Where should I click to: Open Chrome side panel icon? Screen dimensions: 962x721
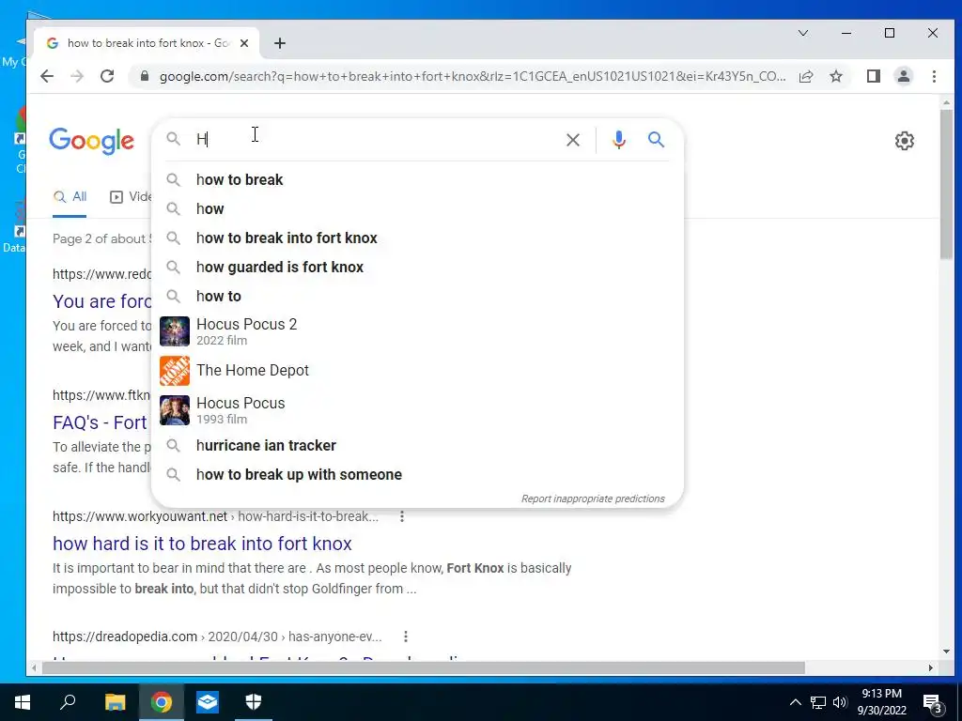(x=874, y=76)
